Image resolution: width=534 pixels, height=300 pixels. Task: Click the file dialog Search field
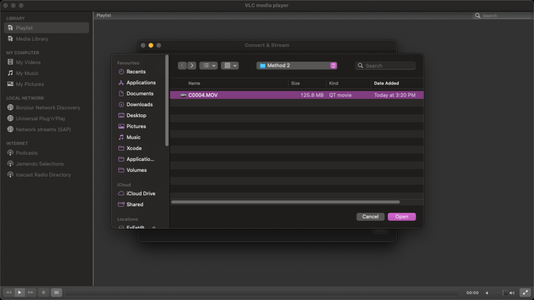pos(385,66)
